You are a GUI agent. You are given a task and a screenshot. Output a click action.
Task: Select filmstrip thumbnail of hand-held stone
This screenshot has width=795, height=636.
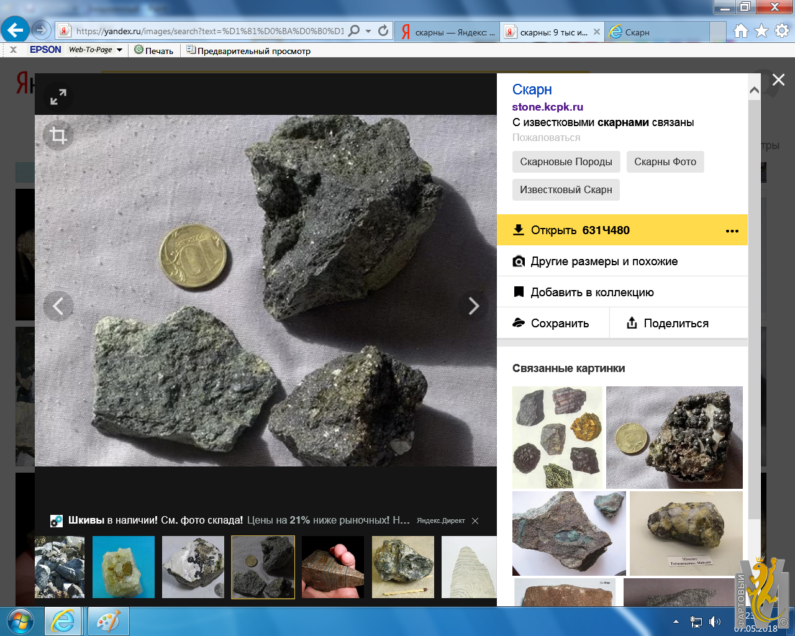click(x=333, y=567)
